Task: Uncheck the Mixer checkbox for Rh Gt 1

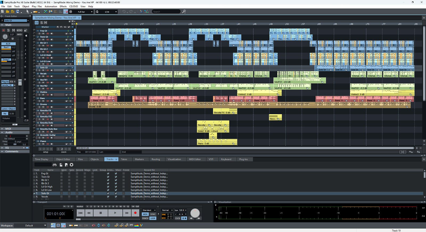Action: pyautogui.click(x=116, y=180)
